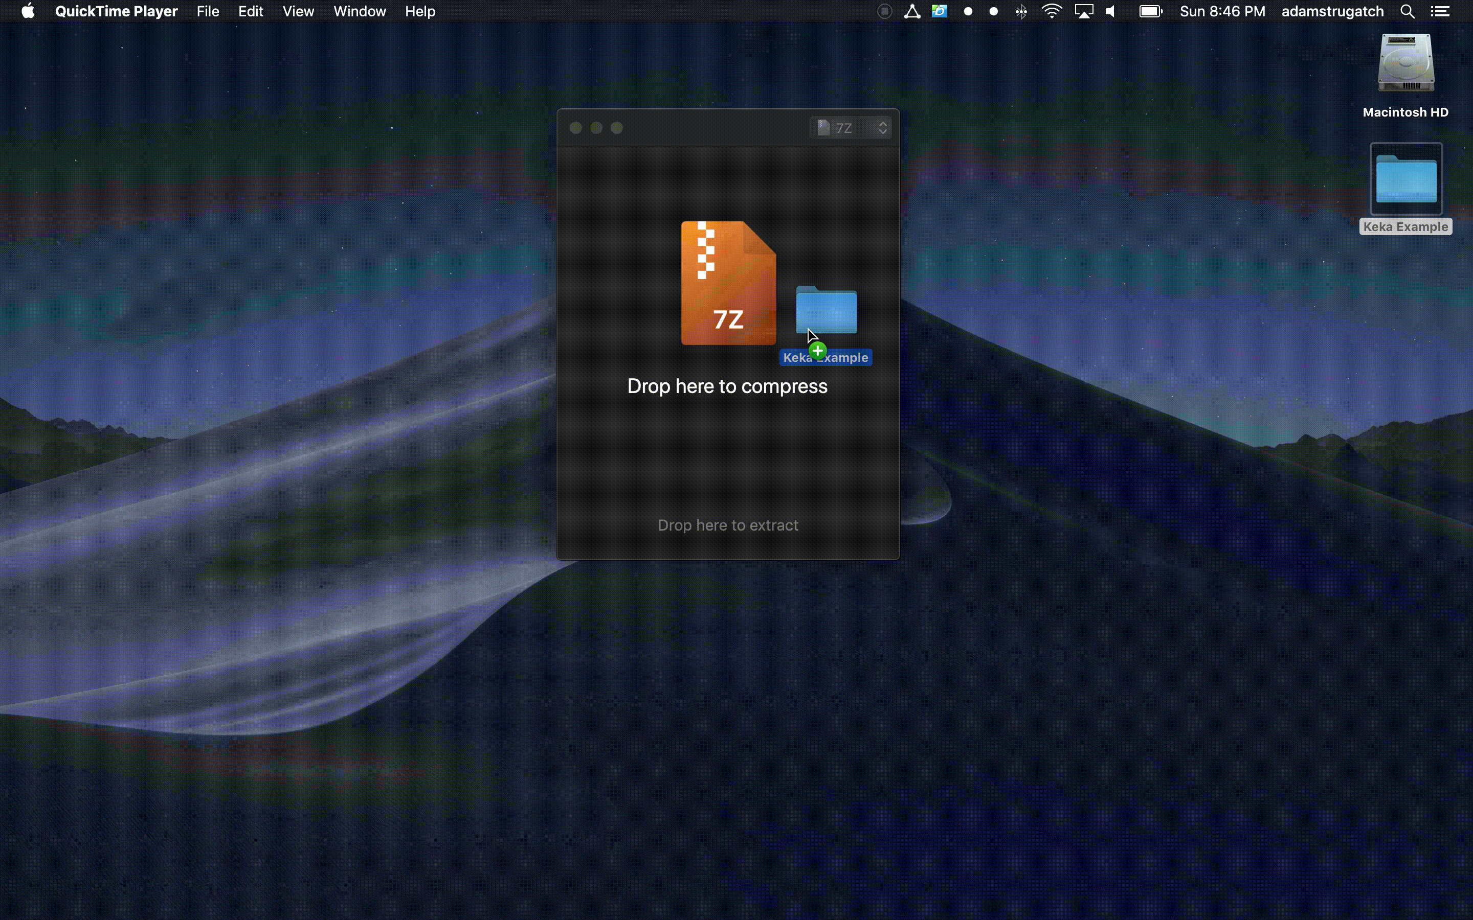
Task: Open the adamstrugatch user menu
Action: click(1332, 11)
